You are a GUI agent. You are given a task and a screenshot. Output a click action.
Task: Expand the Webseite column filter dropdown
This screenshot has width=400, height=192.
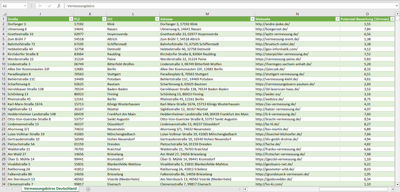tap(337, 19)
